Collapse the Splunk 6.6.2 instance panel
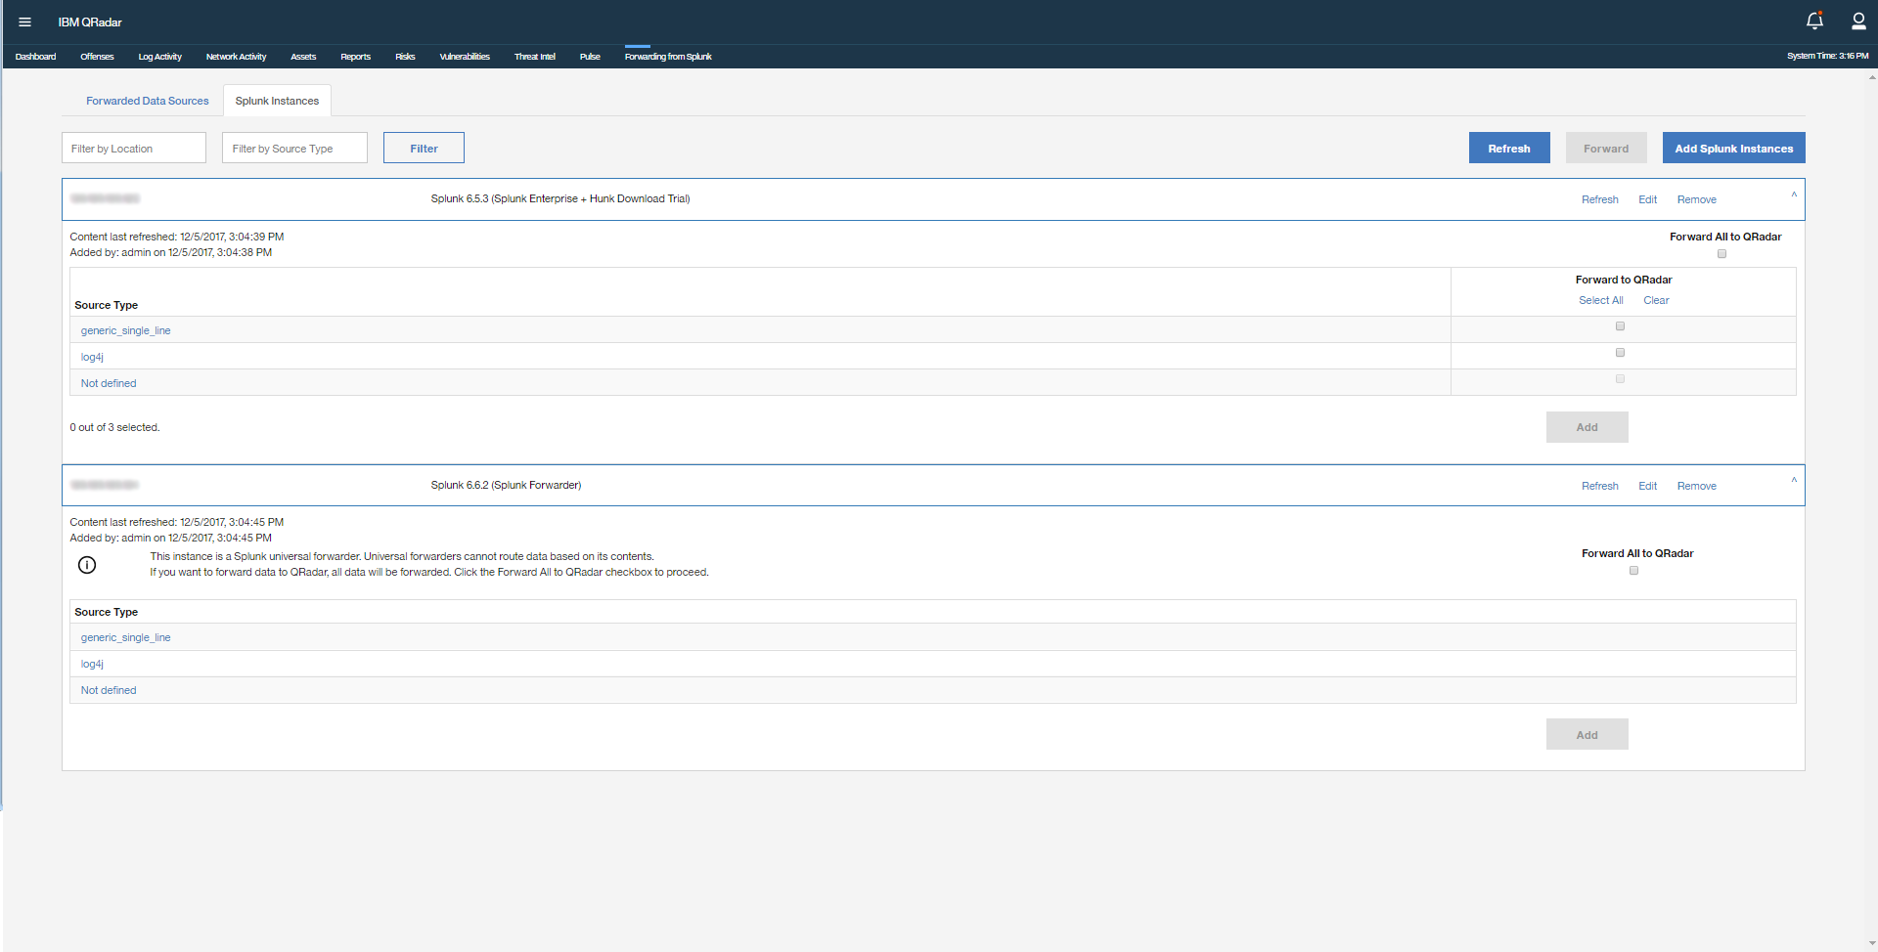 1794,481
